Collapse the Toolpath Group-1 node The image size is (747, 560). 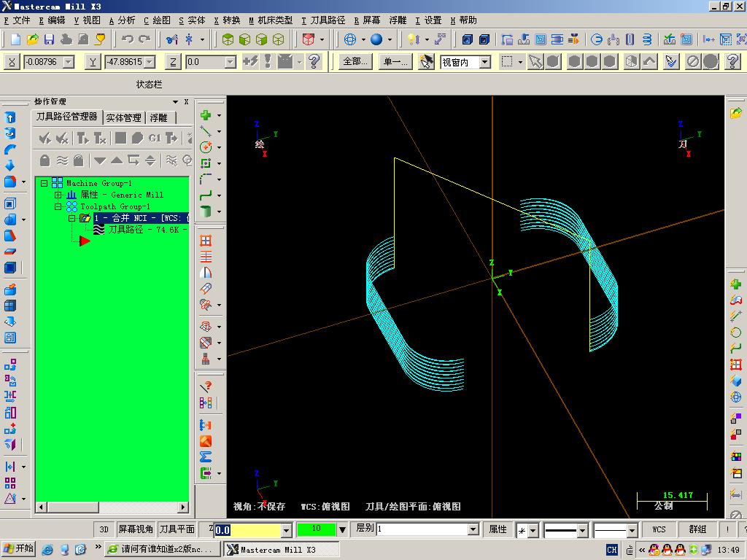[x=58, y=206]
